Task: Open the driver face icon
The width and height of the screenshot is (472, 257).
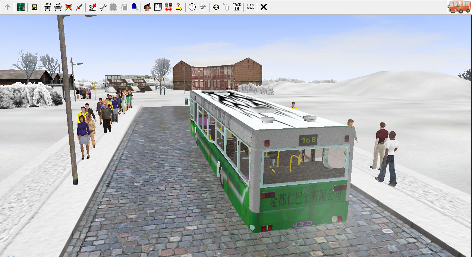Action: point(147,7)
